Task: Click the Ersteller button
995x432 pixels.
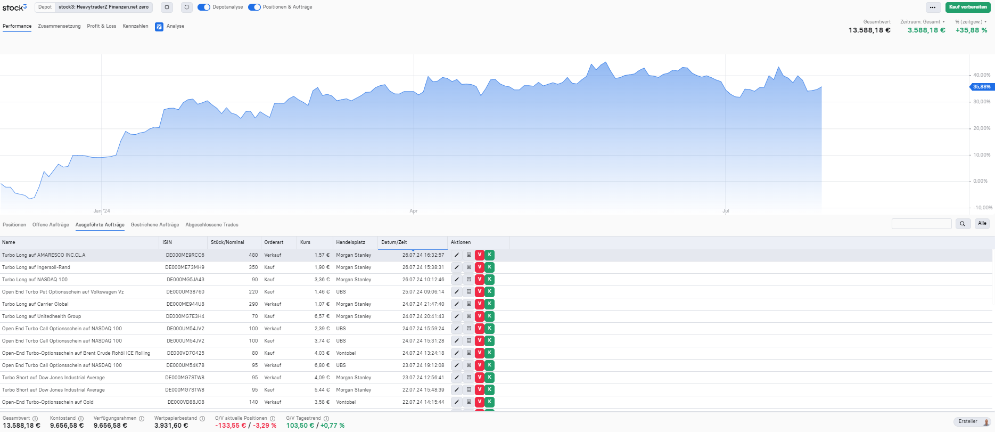Action: (x=972, y=421)
